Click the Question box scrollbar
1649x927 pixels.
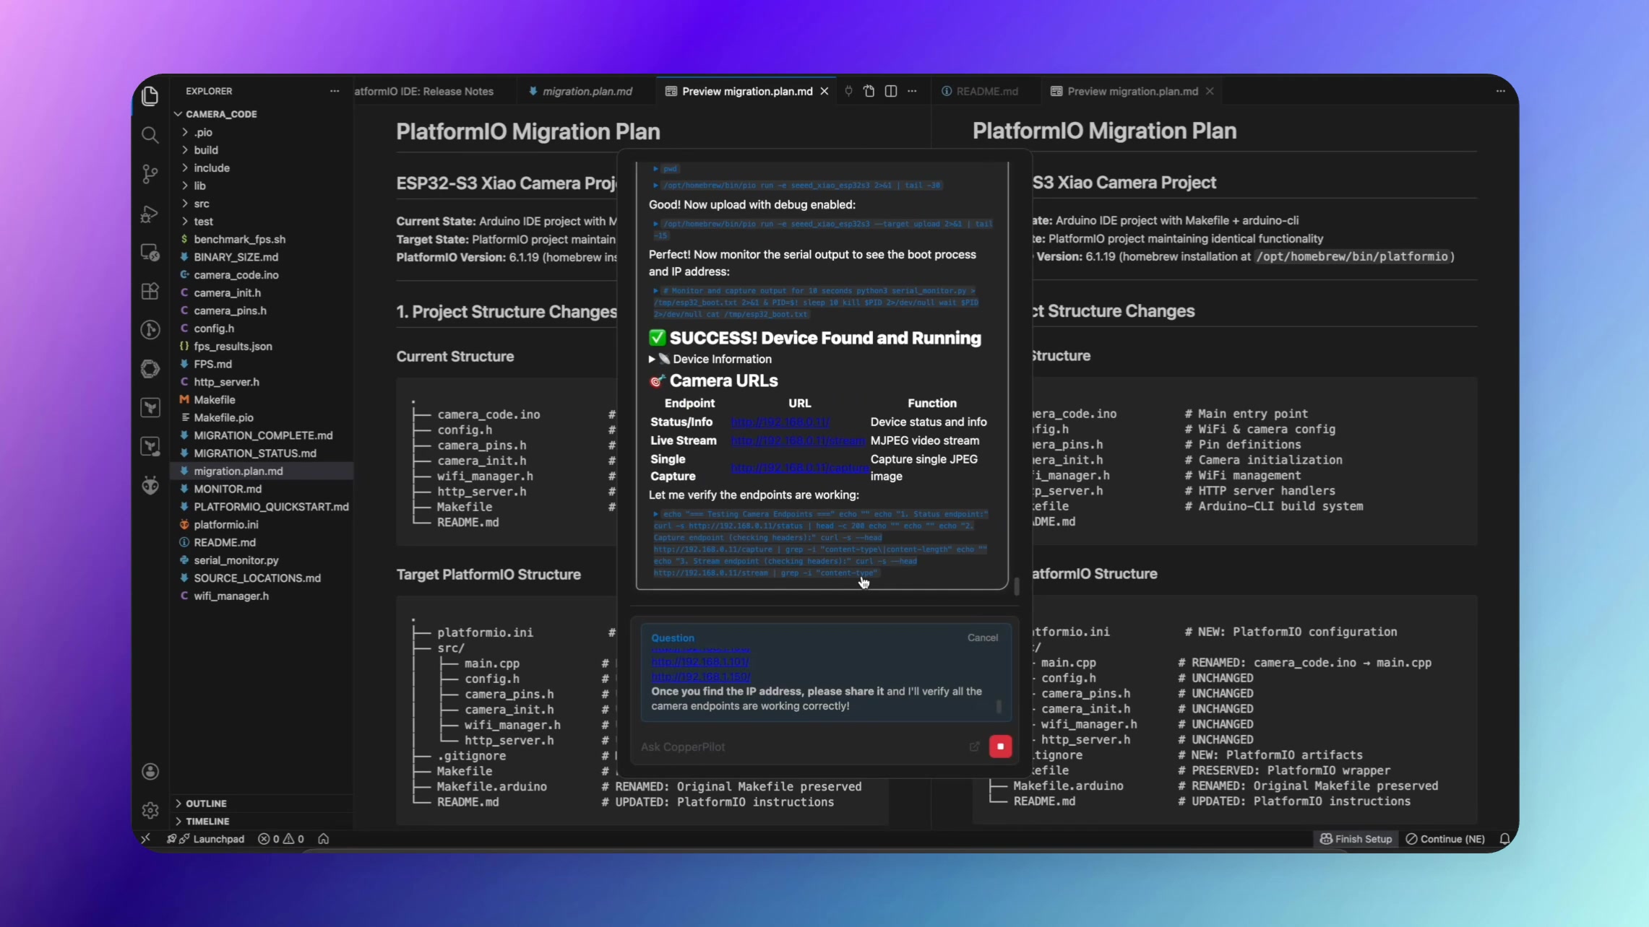[x=999, y=706]
